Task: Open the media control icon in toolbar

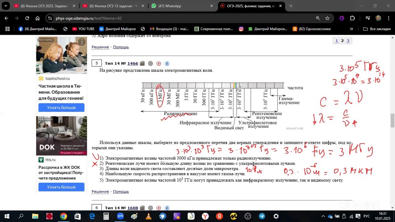Action: (368, 18)
